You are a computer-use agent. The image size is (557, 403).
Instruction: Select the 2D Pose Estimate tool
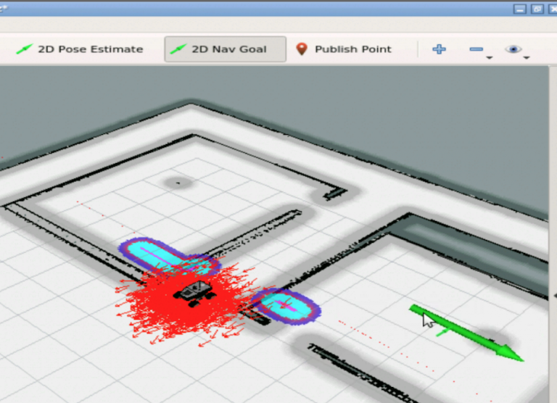click(80, 49)
